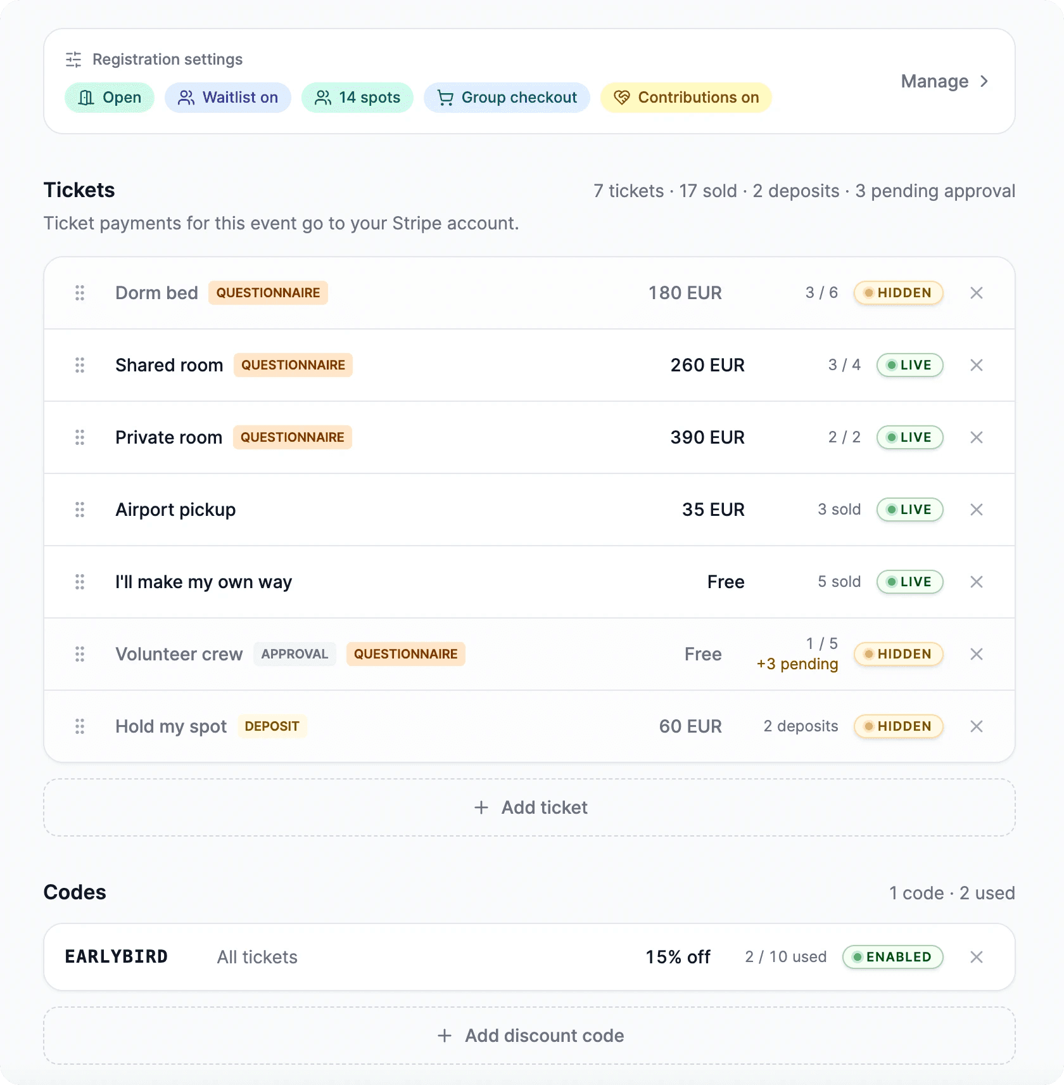The height and width of the screenshot is (1085, 1064).
Task: Click the Hold my spot DEPOSIT tag
Action: 272,726
